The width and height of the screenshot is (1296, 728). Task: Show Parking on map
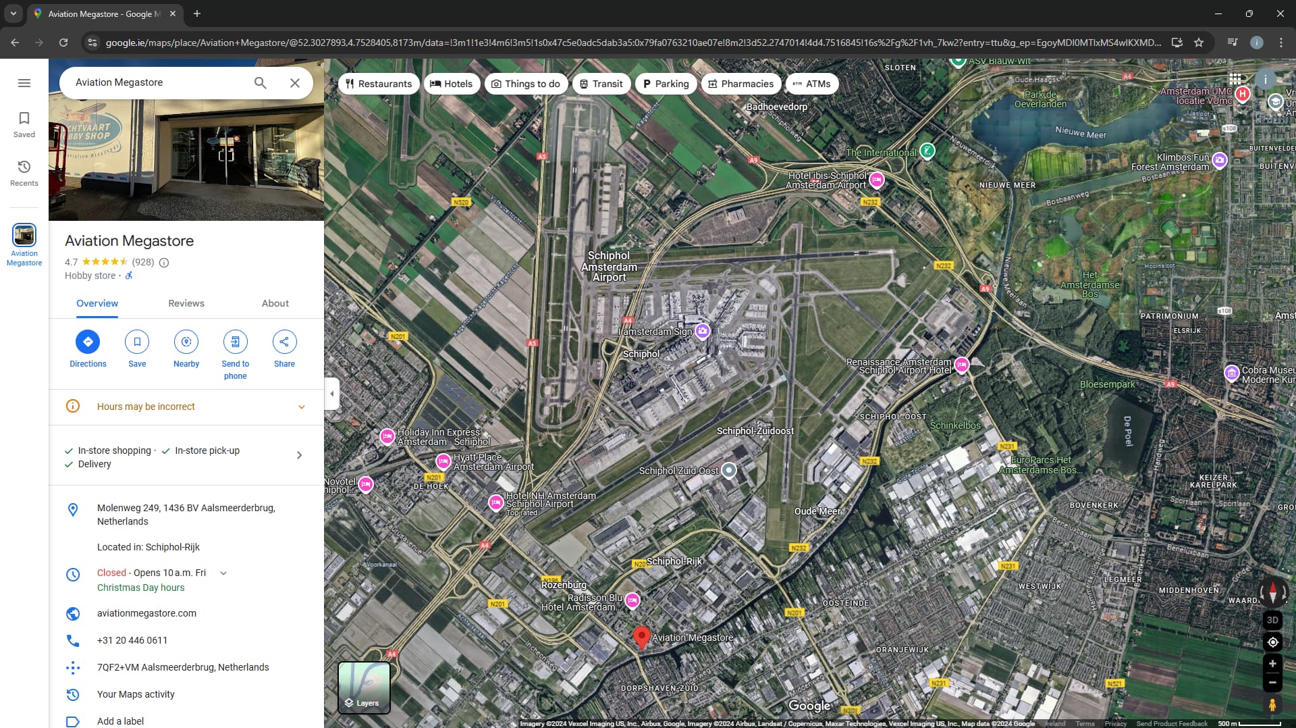pyautogui.click(x=666, y=84)
